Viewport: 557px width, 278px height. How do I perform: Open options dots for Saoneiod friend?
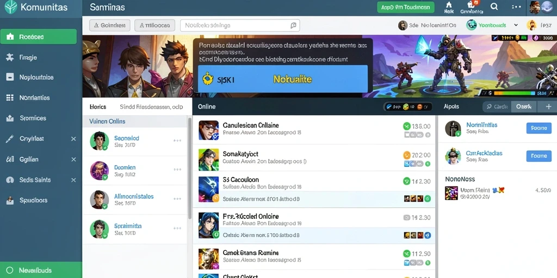pyautogui.click(x=177, y=141)
